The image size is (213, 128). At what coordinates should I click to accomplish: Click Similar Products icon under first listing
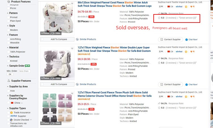pyautogui.click(x=77, y=39)
